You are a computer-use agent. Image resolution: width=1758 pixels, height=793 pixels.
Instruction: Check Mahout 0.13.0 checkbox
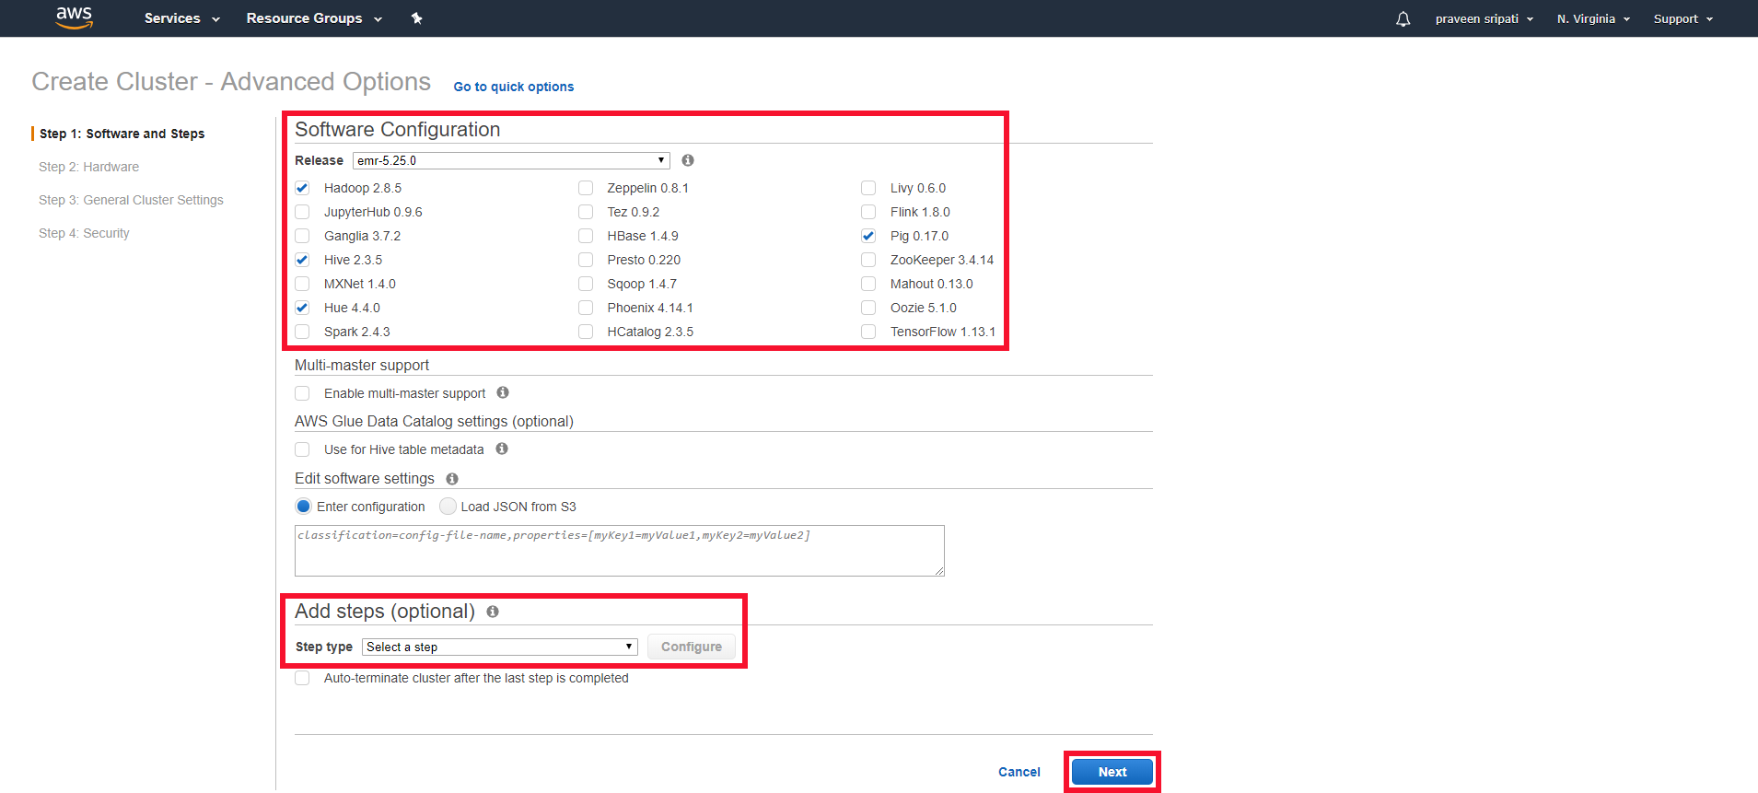pos(868,284)
